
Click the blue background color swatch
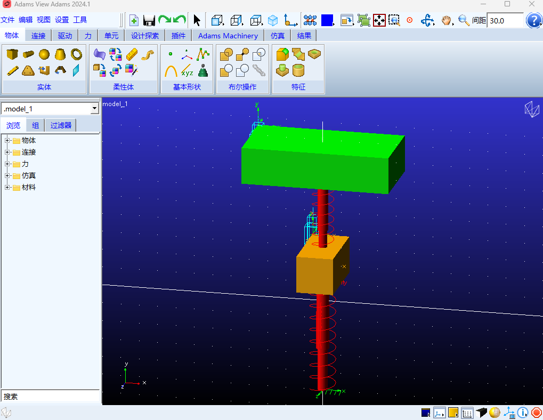click(327, 20)
